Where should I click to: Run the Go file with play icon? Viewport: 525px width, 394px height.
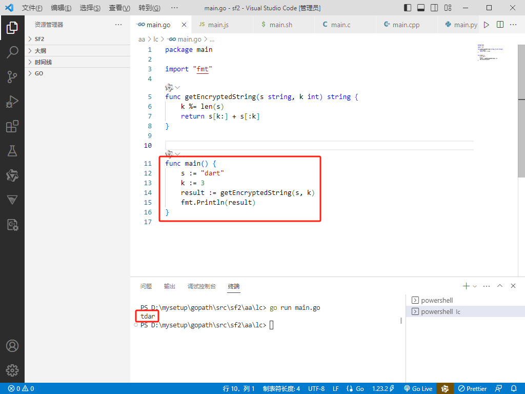[487, 25]
